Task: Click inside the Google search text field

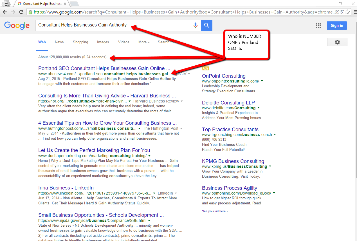Action: click(113, 25)
